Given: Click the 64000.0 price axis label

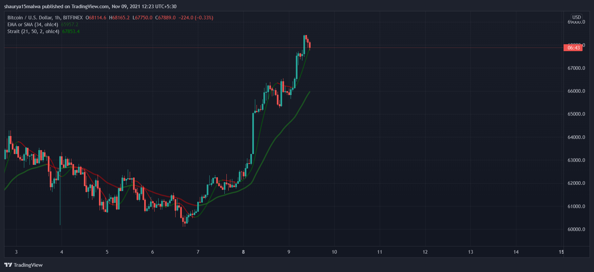Looking at the screenshot, I should pyautogui.click(x=576, y=137).
